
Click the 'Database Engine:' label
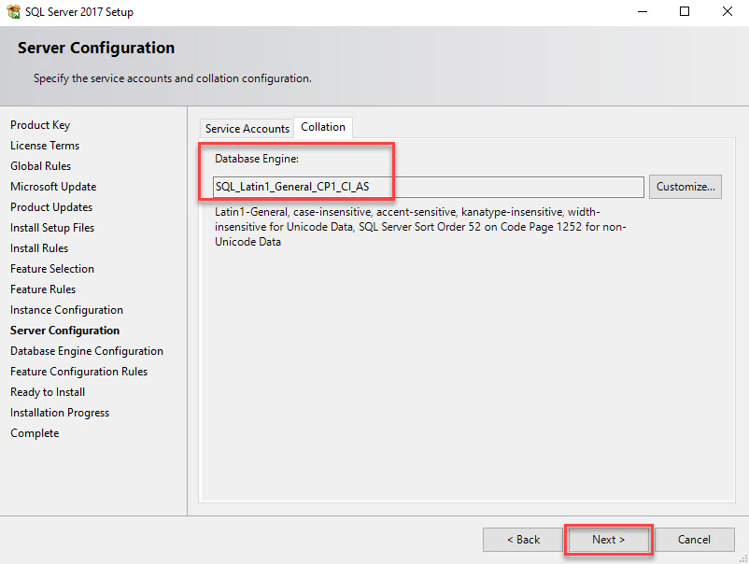(x=257, y=159)
